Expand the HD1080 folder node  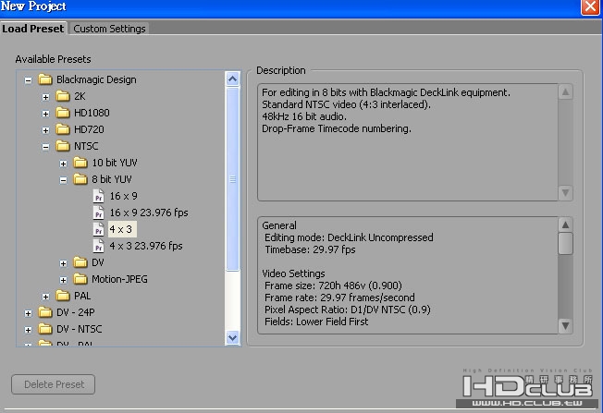(x=45, y=114)
